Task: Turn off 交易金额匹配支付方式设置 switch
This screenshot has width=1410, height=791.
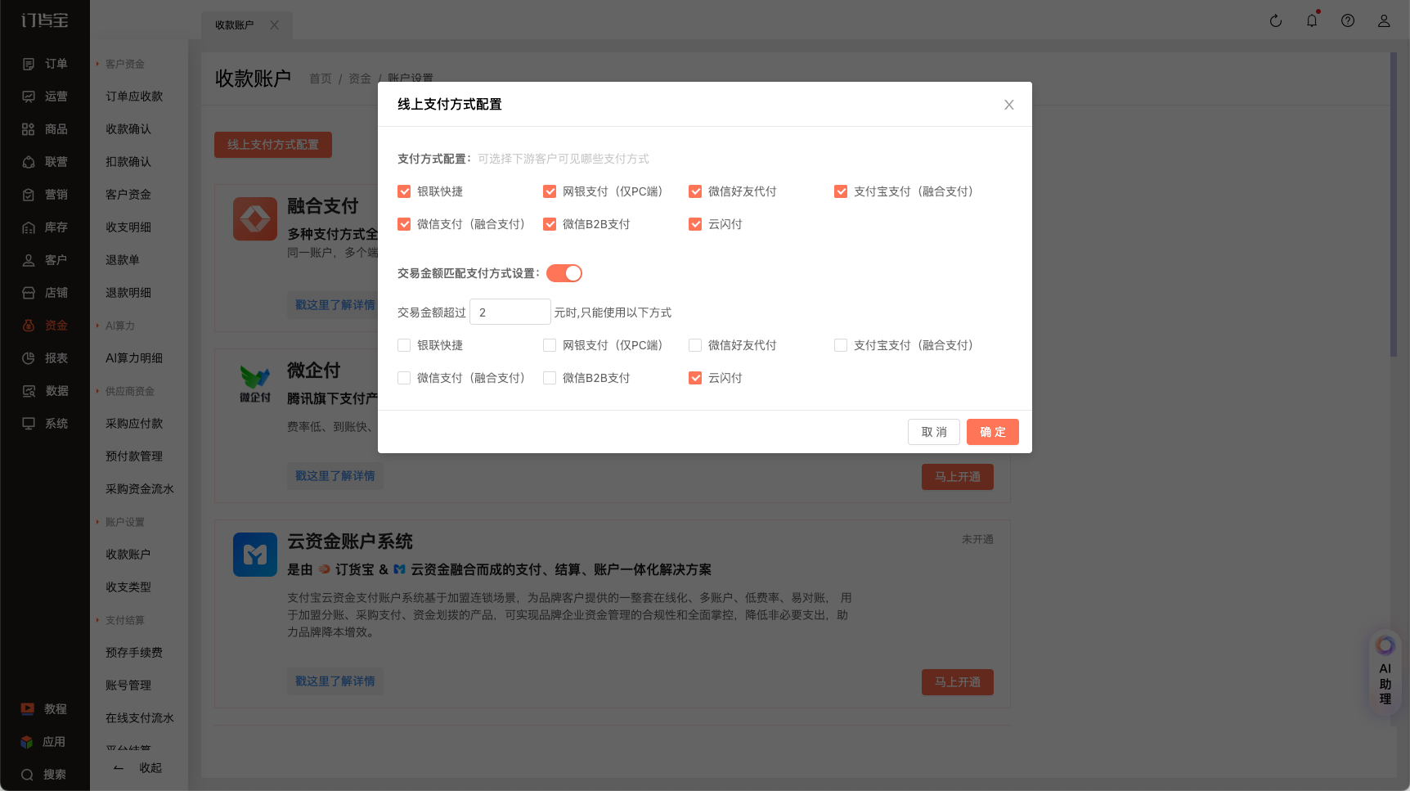Action: pos(564,273)
